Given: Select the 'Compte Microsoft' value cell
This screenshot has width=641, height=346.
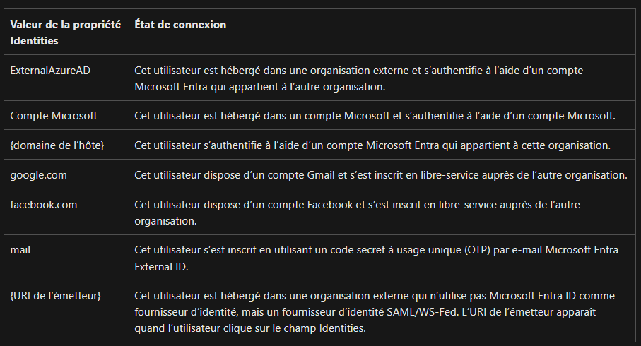Looking at the screenshot, I should [54, 116].
